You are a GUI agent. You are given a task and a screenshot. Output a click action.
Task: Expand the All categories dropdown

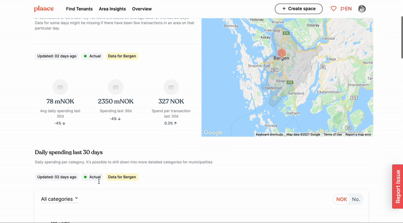click(59, 199)
